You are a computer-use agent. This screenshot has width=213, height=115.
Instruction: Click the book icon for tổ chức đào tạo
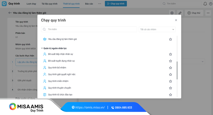tap(45, 95)
